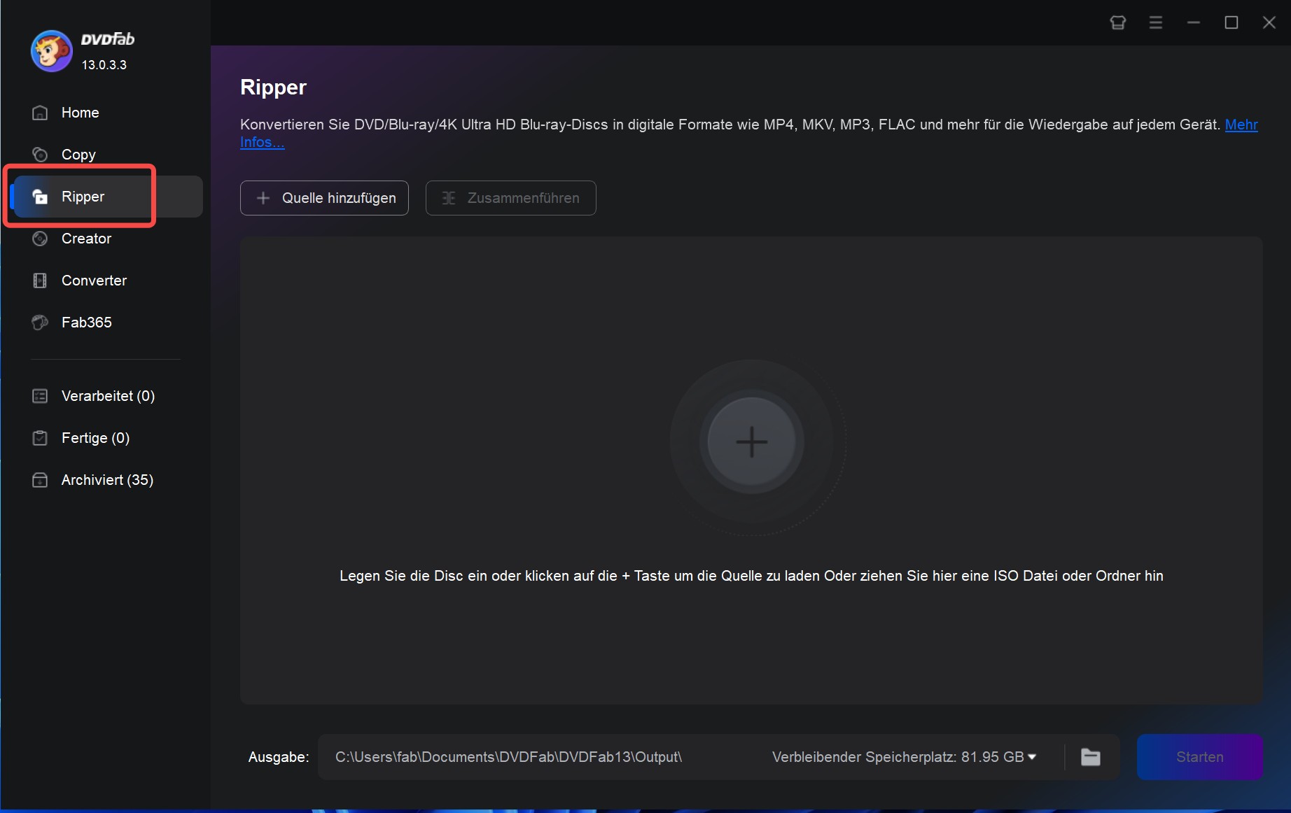
Task: Click the Archiviert box icon
Action: [x=41, y=480]
